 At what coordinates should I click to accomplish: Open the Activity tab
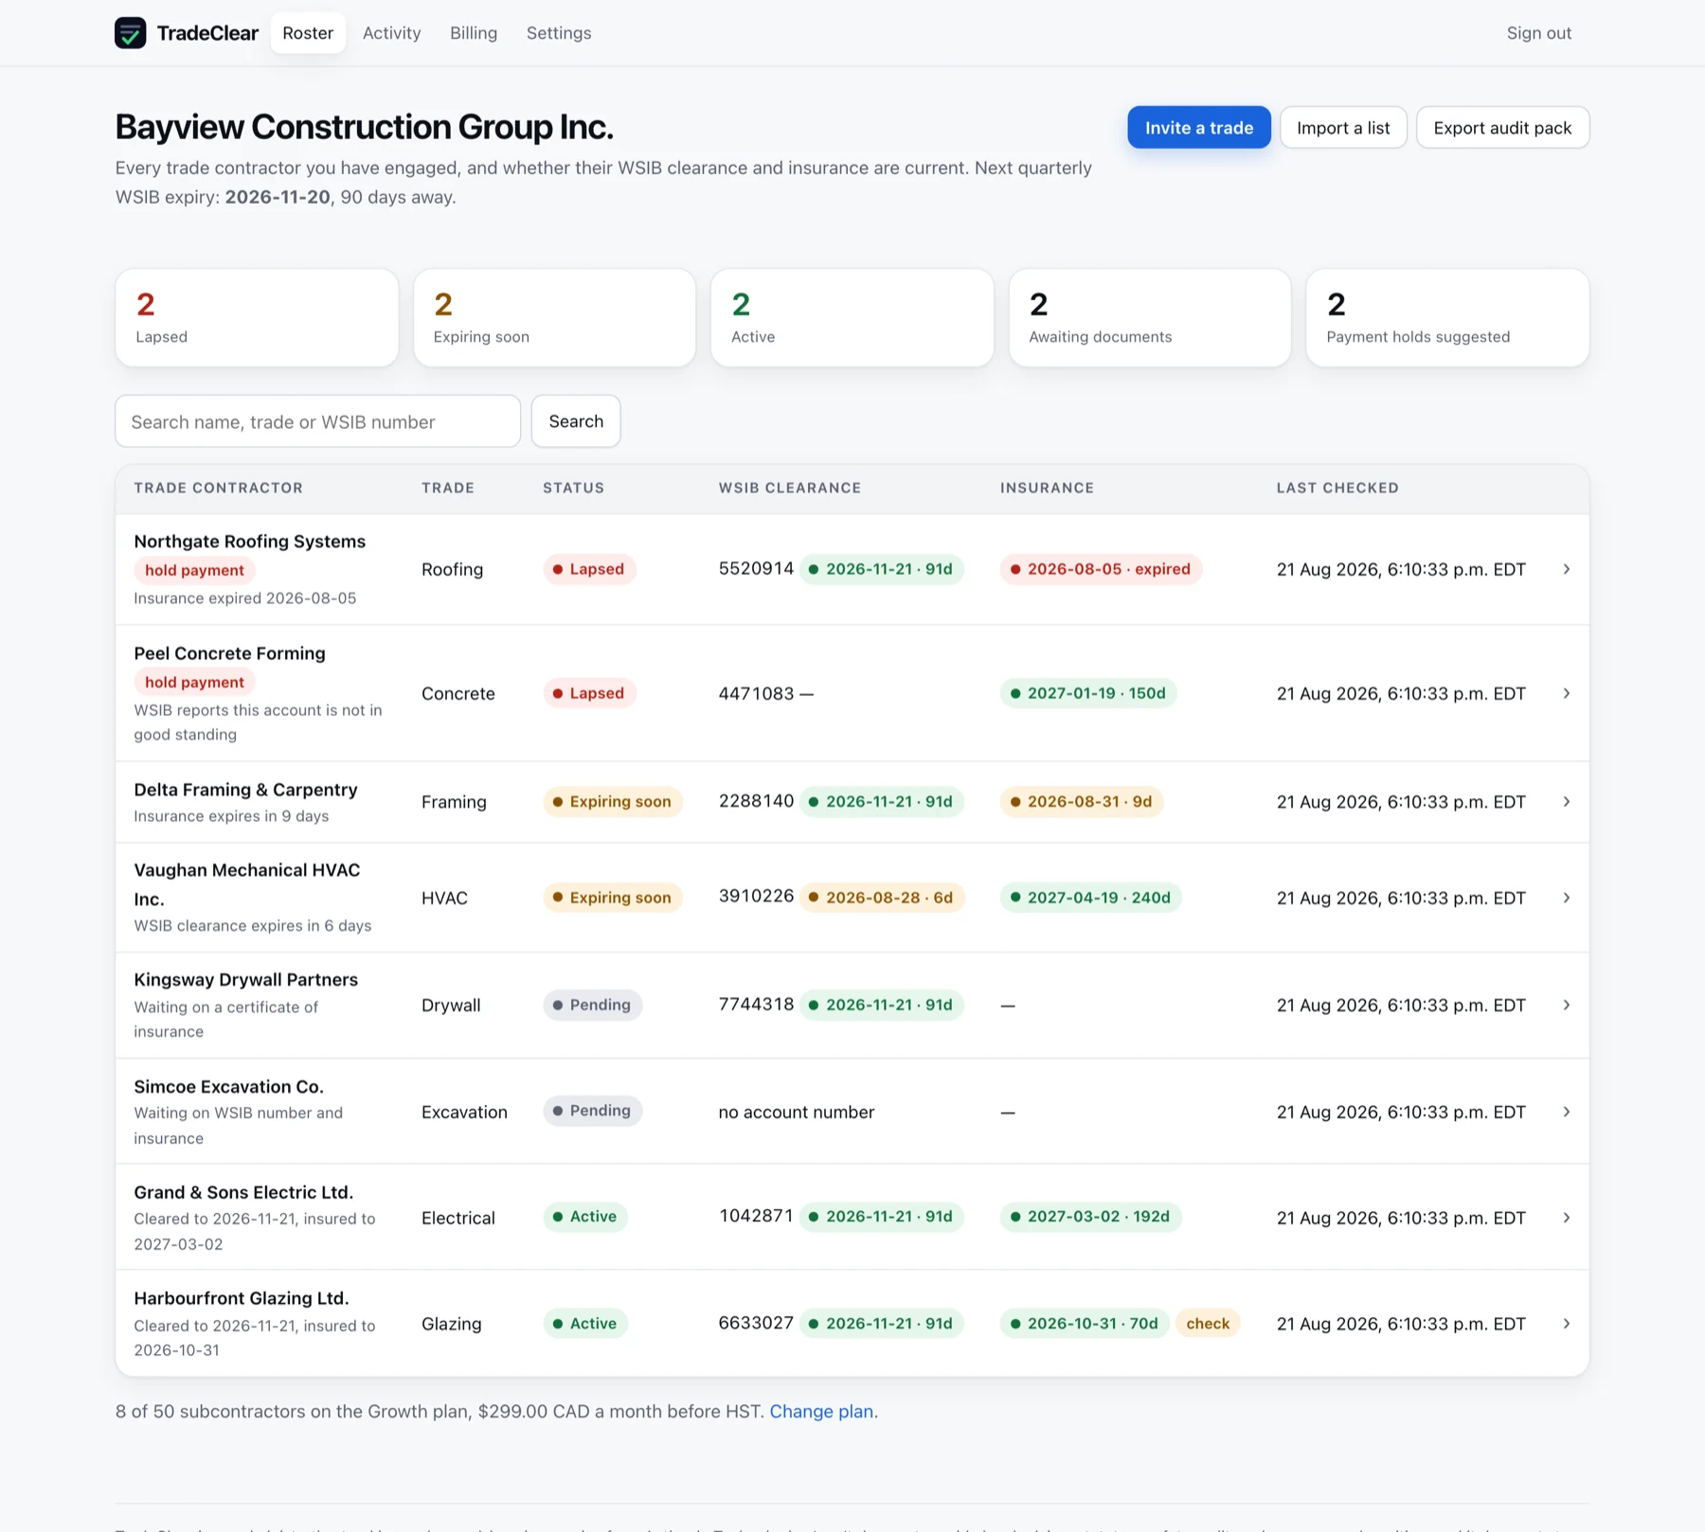click(391, 33)
